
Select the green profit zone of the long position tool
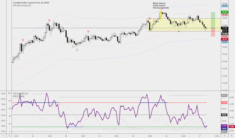(213, 20)
